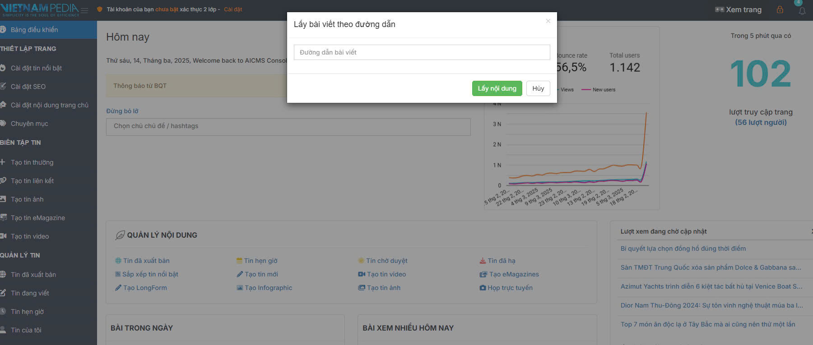Image resolution: width=813 pixels, height=345 pixels.
Task: Click Tạo tin video camera icon in content panel
Action: tap(362, 274)
